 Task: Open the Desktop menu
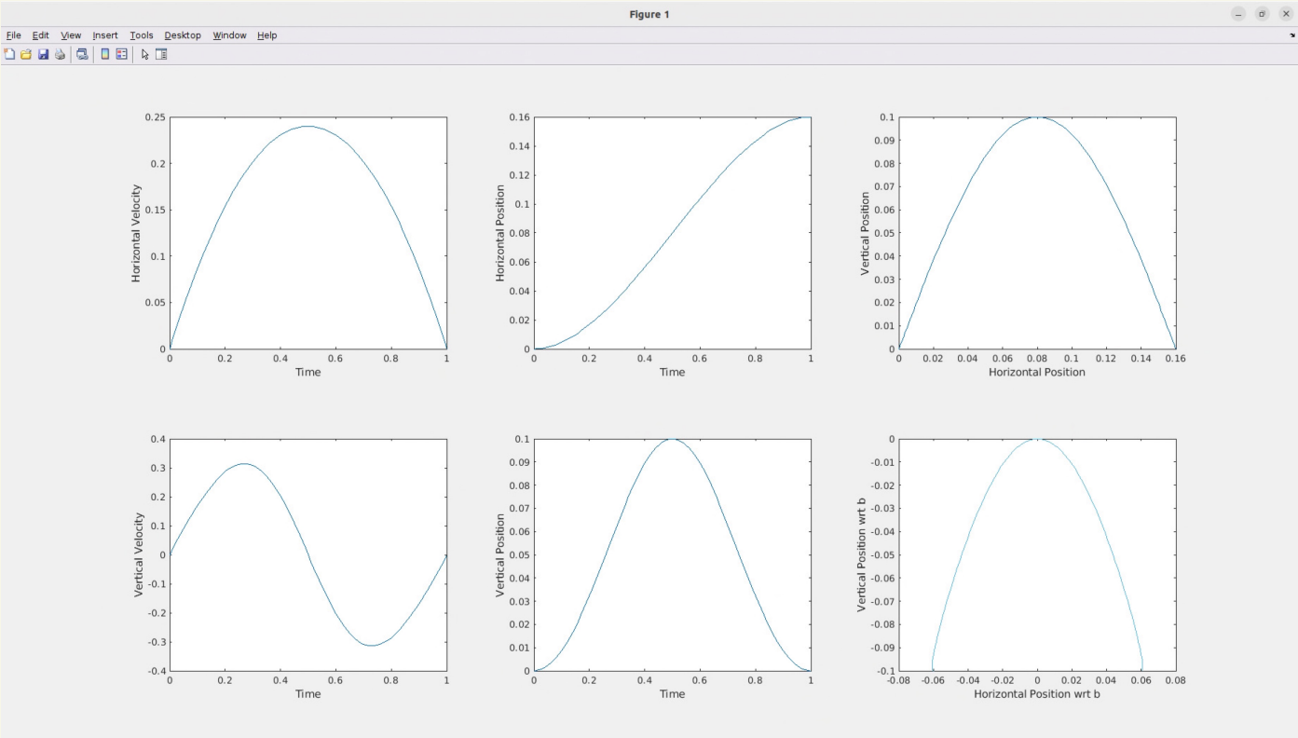183,35
